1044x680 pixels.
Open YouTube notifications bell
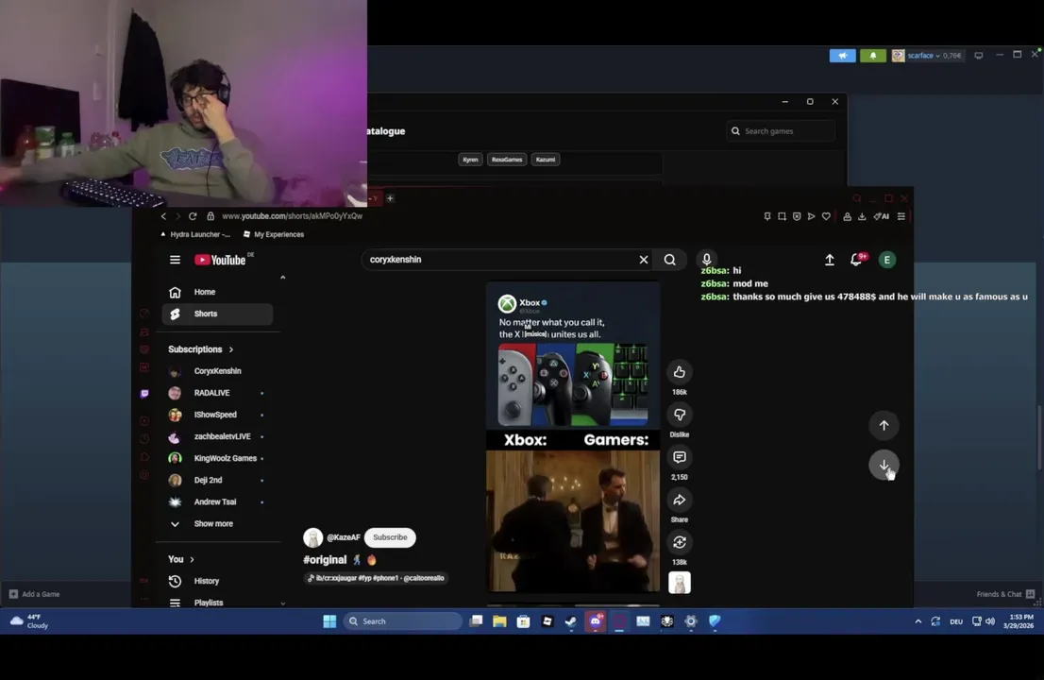[x=857, y=260]
